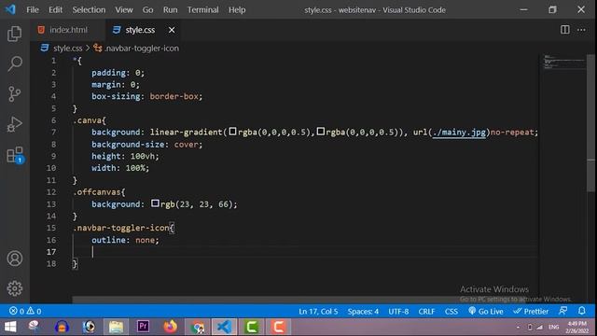Screen dimensions: 597x336
Task: Click VS Code taskbar icon
Action: [x=224, y=327]
